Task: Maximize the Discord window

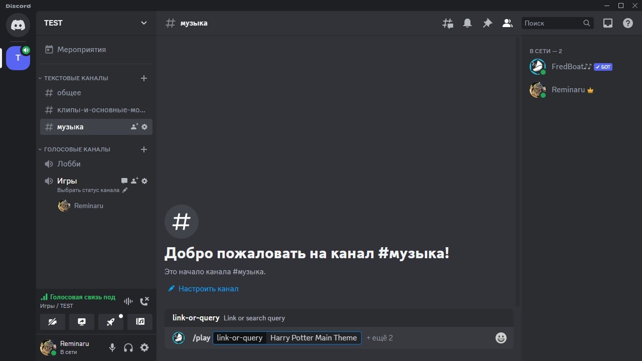Action: [x=621, y=6]
